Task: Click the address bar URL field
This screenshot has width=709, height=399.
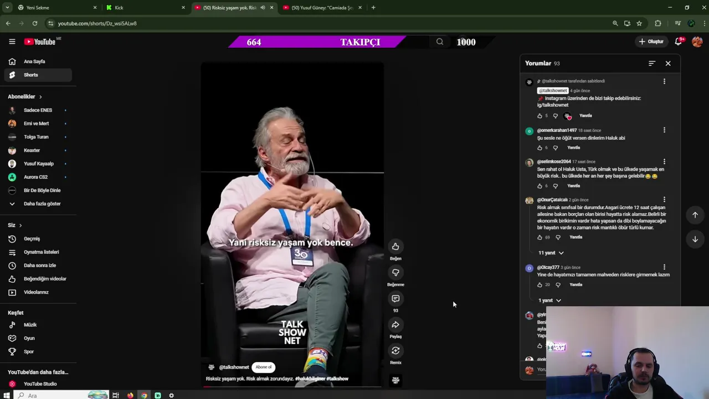Action: [327, 23]
